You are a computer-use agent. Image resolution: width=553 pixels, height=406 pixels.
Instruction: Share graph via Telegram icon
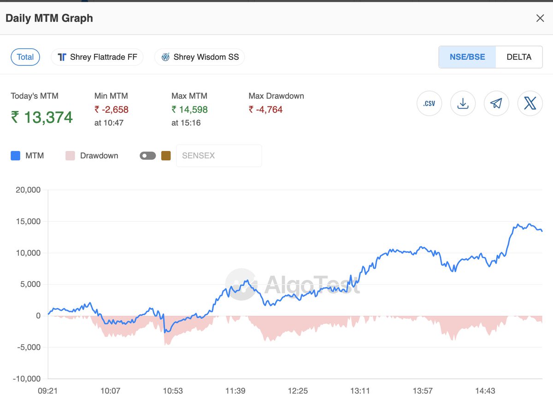496,103
